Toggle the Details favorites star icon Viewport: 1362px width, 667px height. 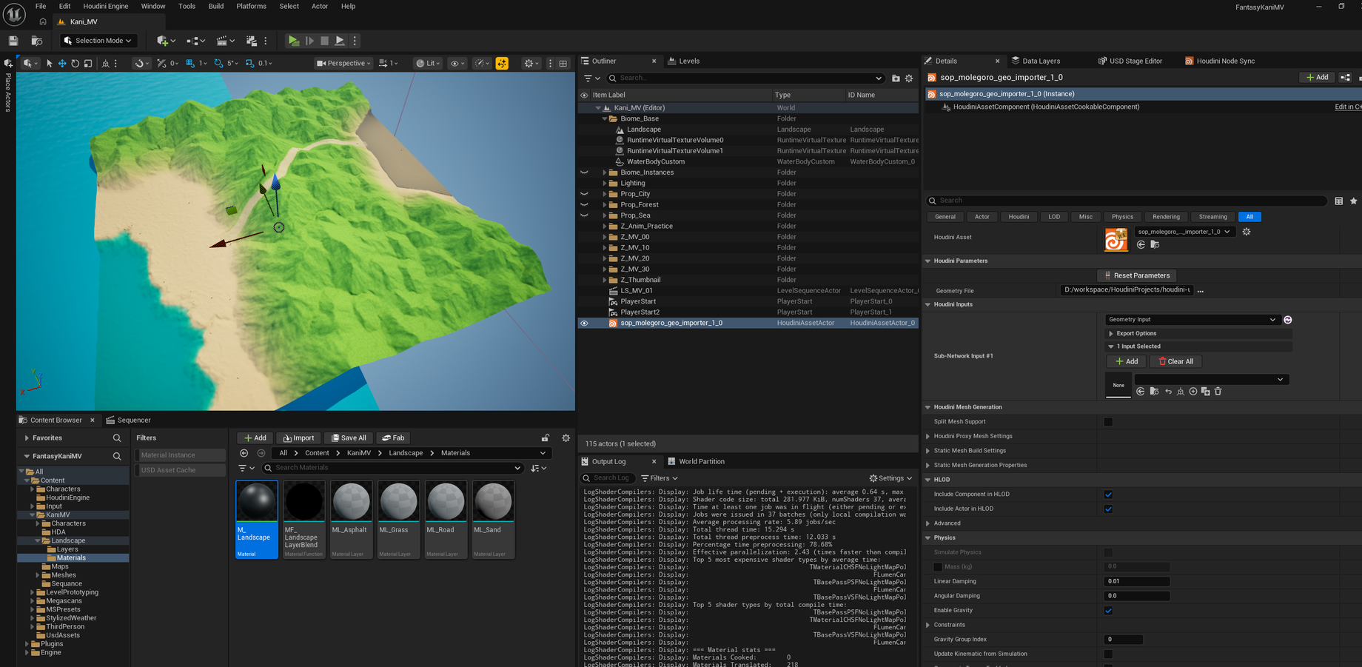click(x=1354, y=201)
